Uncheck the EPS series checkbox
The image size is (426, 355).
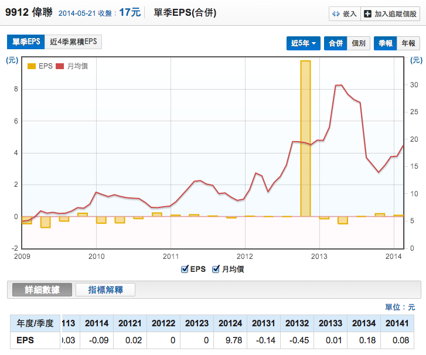pyautogui.click(x=186, y=269)
